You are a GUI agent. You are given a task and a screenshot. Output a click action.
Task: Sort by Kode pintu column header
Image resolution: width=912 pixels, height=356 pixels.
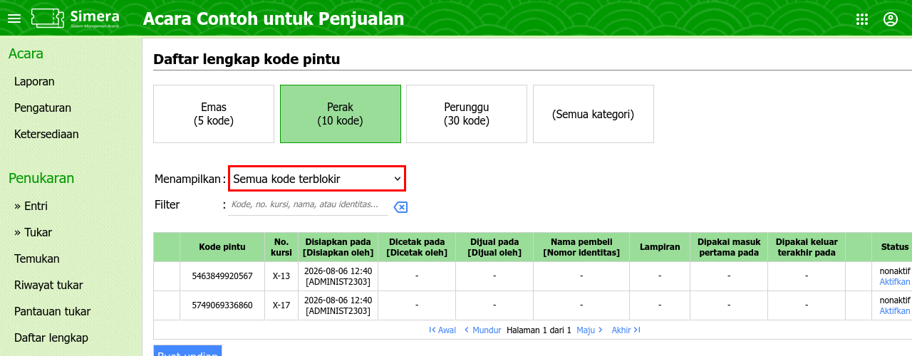(222, 247)
